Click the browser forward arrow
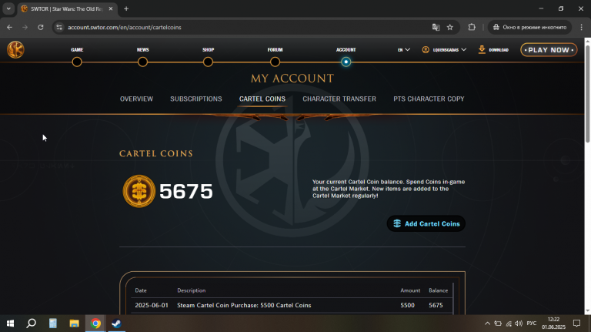This screenshot has height=332, width=591. point(25,27)
